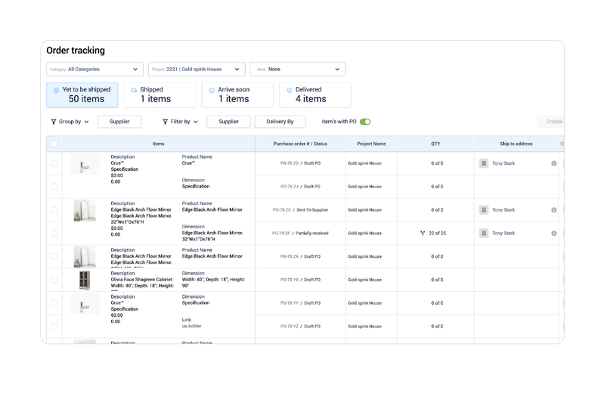
Task: Open the Area None dropdown
Action: [297, 69]
